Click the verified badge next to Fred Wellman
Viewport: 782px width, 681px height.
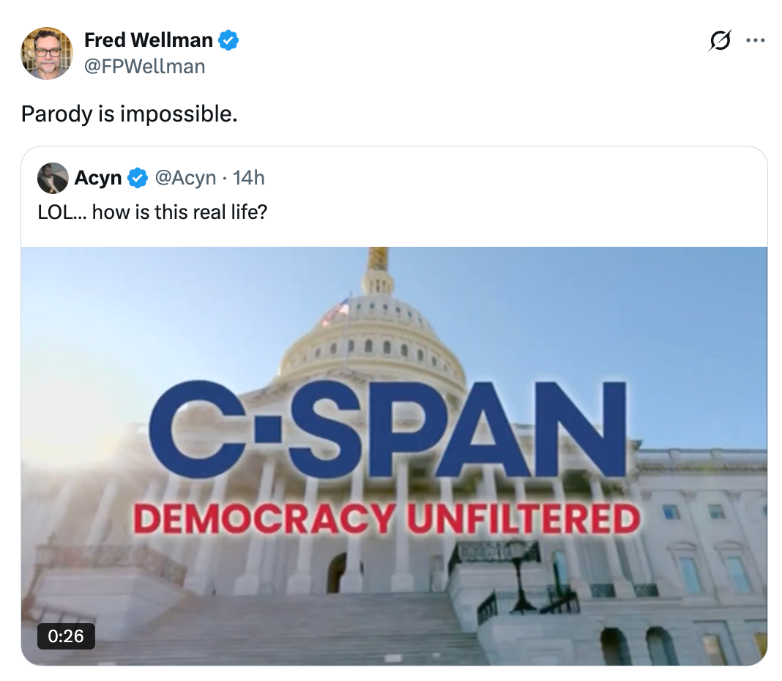[229, 40]
